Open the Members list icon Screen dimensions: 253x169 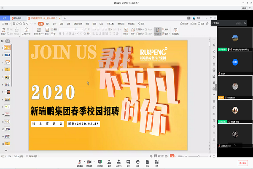coord(118,161)
